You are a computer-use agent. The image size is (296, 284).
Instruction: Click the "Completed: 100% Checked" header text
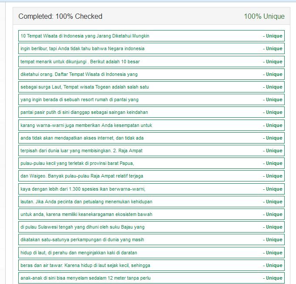coord(60,17)
